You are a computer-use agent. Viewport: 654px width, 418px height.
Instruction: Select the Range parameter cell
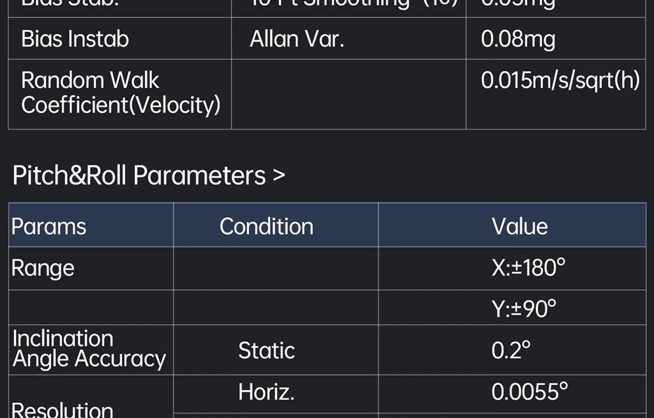tap(43, 269)
